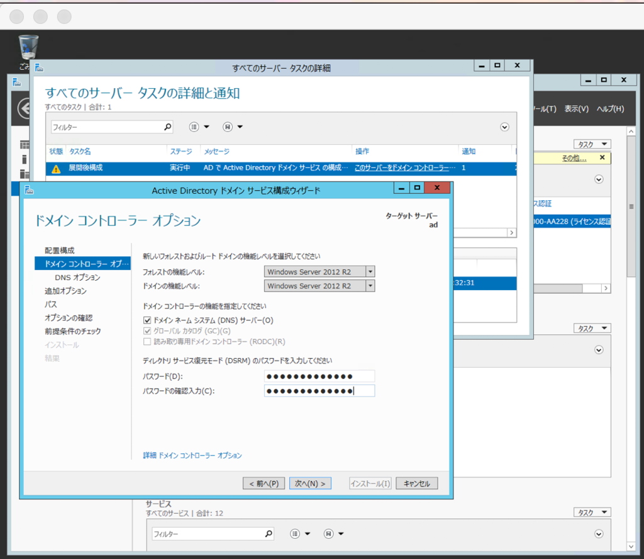Image resolution: width=644 pixels, height=559 pixels.
Task: Select 前提条件のチェック wizard step
Action: (x=73, y=331)
